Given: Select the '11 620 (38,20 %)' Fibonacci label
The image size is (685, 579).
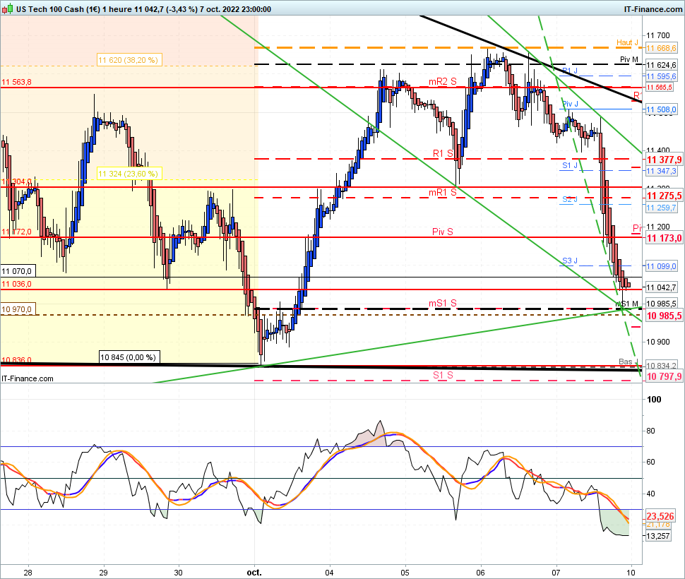Looking at the screenshot, I should (x=129, y=60).
